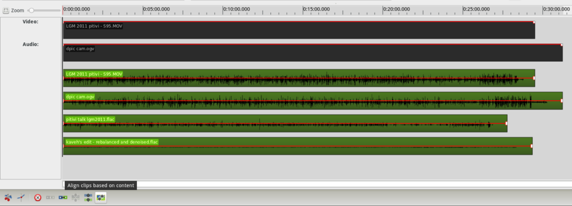
Task: Select the dpic cam.ogv video clip
Action: pyautogui.click(x=313, y=53)
